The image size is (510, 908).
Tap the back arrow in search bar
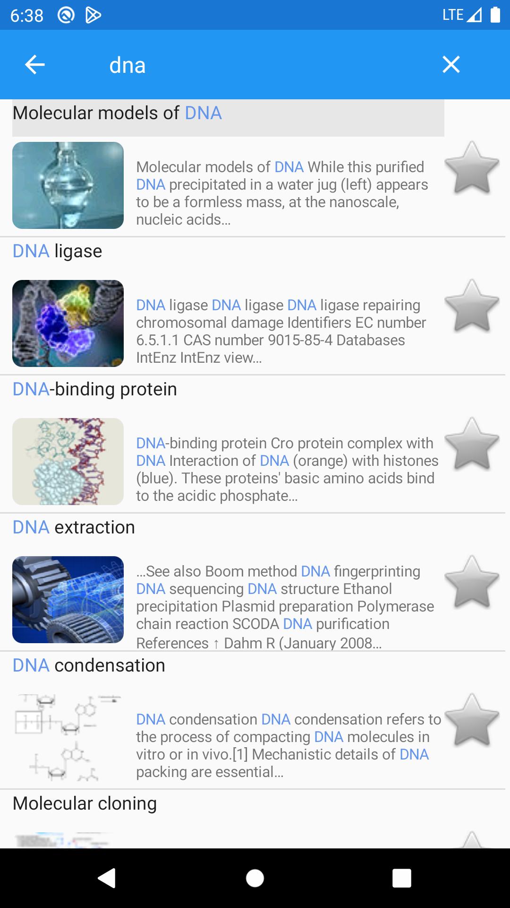(x=35, y=65)
